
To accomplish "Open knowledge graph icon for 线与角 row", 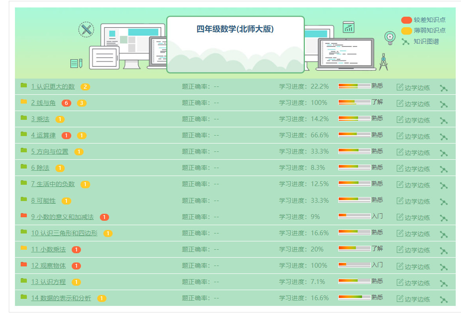I will [443, 104].
